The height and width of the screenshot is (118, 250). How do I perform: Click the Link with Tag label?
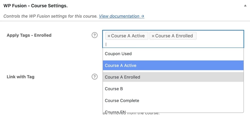coord(20,77)
